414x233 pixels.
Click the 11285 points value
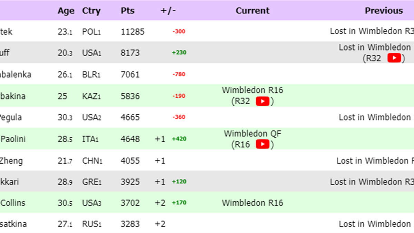click(x=132, y=32)
